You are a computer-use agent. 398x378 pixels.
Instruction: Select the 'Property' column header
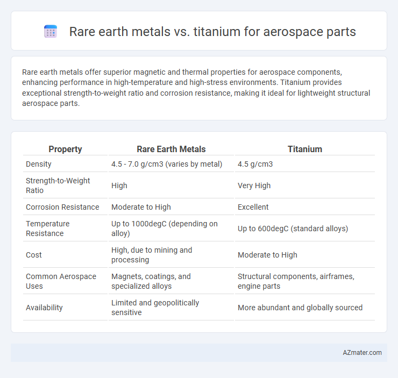pyautogui.click(x=65, y=149)
